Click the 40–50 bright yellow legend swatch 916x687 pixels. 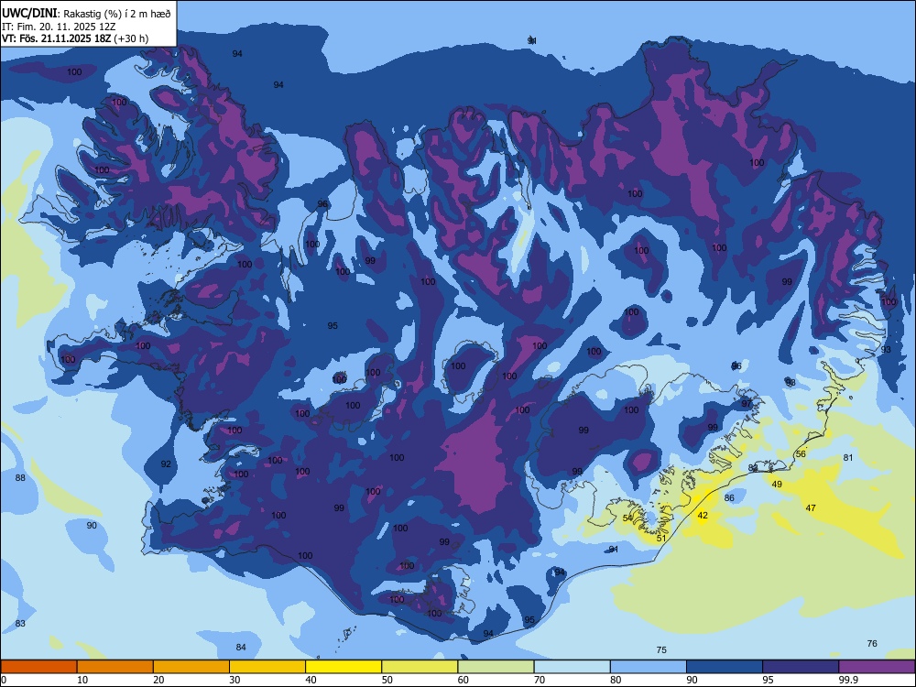343,667
